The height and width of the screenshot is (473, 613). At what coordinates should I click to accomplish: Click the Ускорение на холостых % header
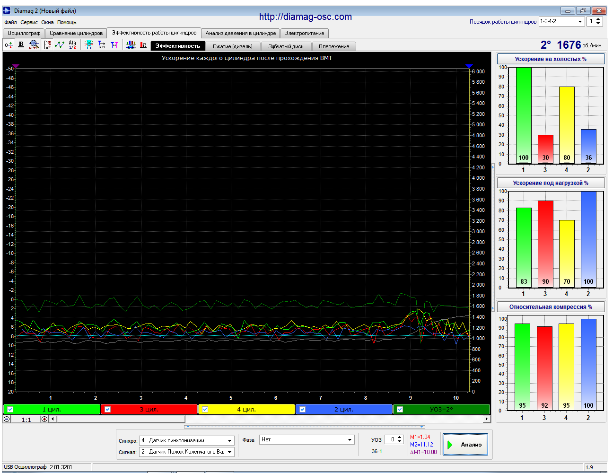[551, 59]
